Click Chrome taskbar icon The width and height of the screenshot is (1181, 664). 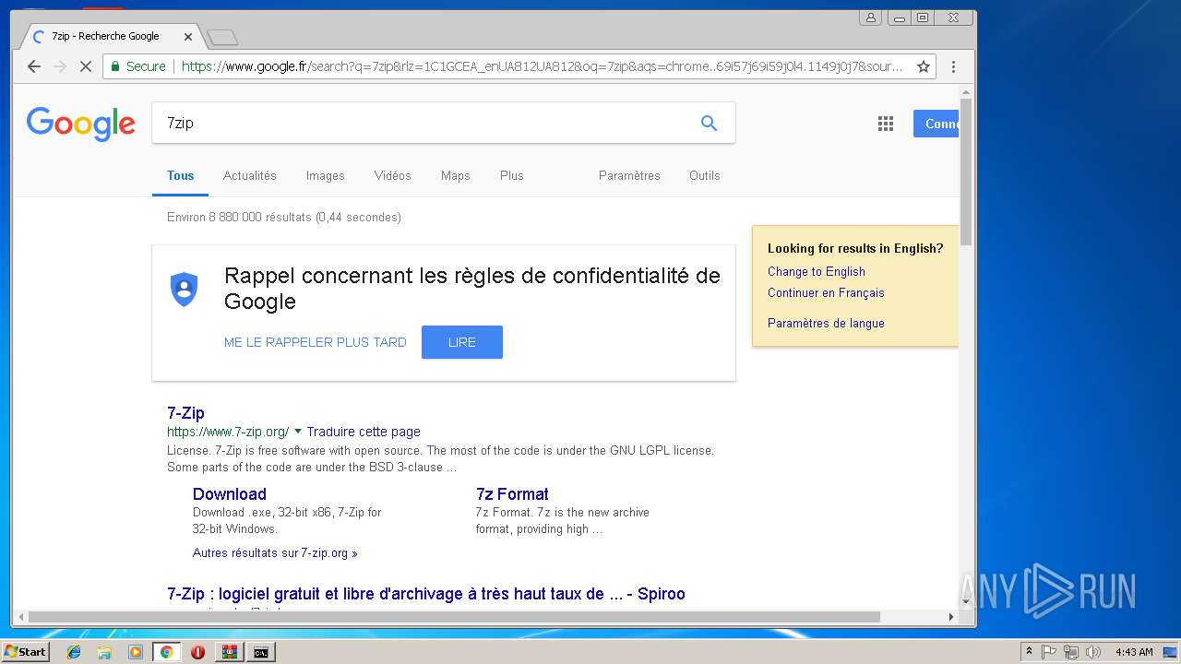166,652
